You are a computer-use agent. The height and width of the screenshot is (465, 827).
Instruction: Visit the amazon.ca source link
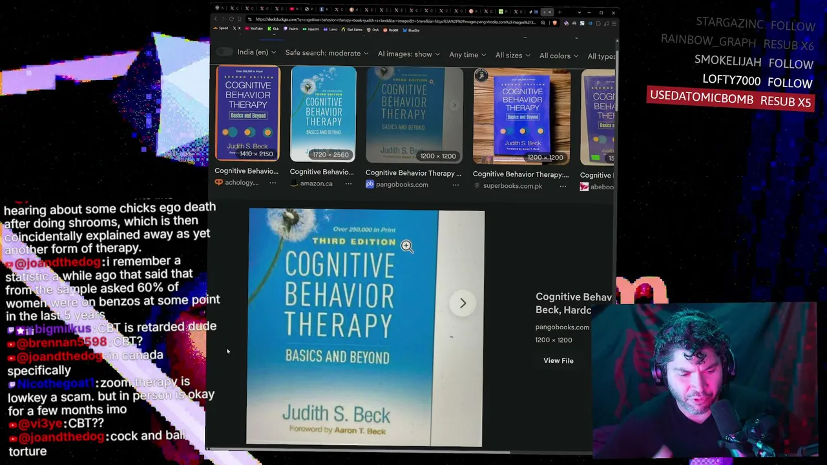pyautogui.click(x=311, y=183)
